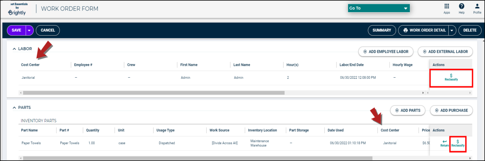Click Work Source column header
Screen dimensions: 485x161
[x=220, y=130]
